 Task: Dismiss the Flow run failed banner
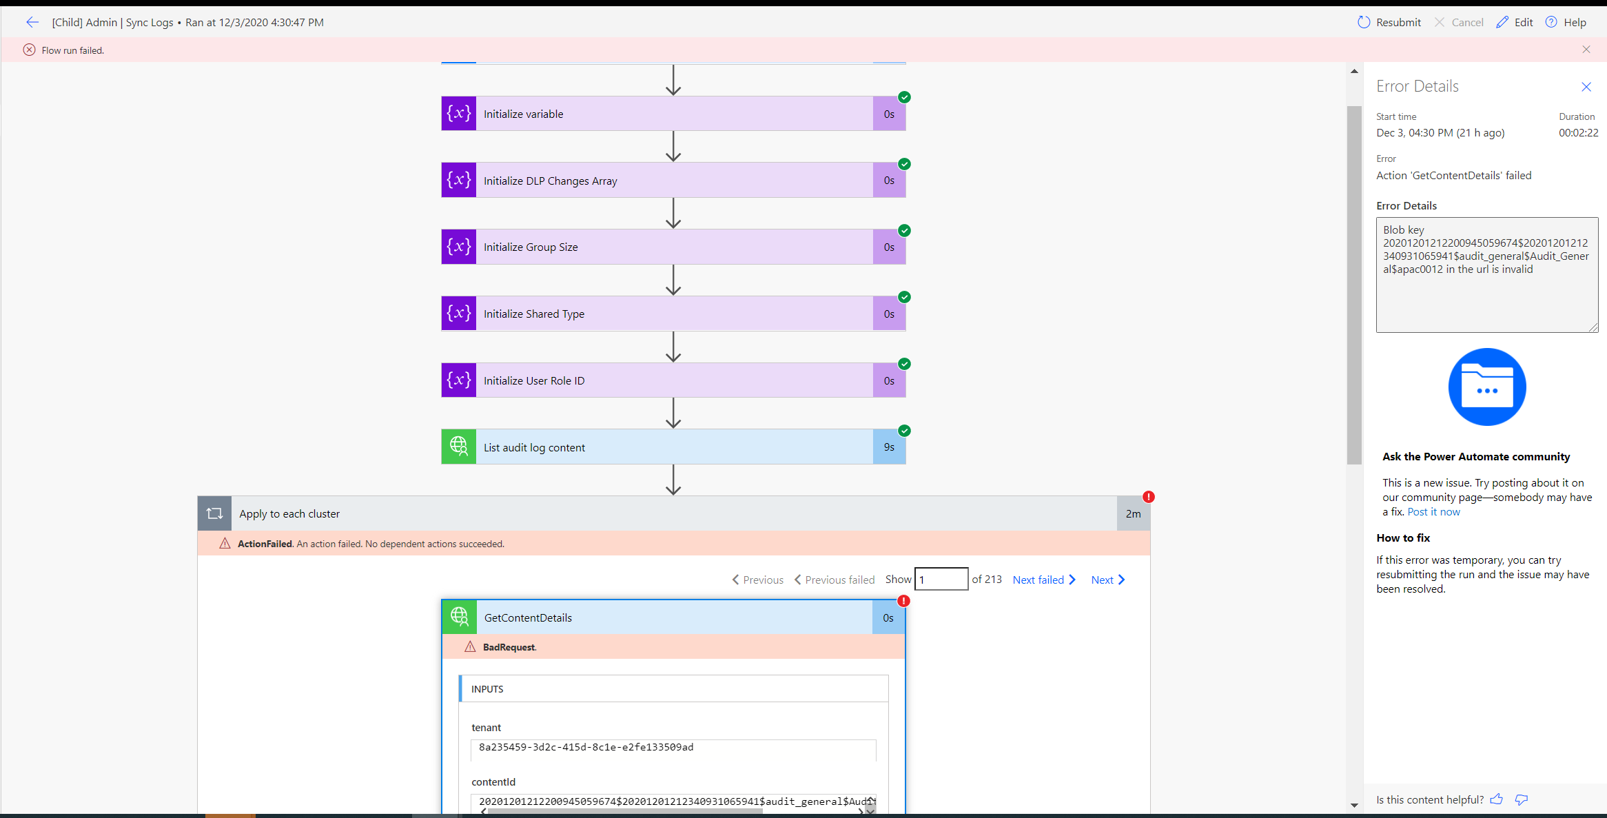tap(1586, 50)
